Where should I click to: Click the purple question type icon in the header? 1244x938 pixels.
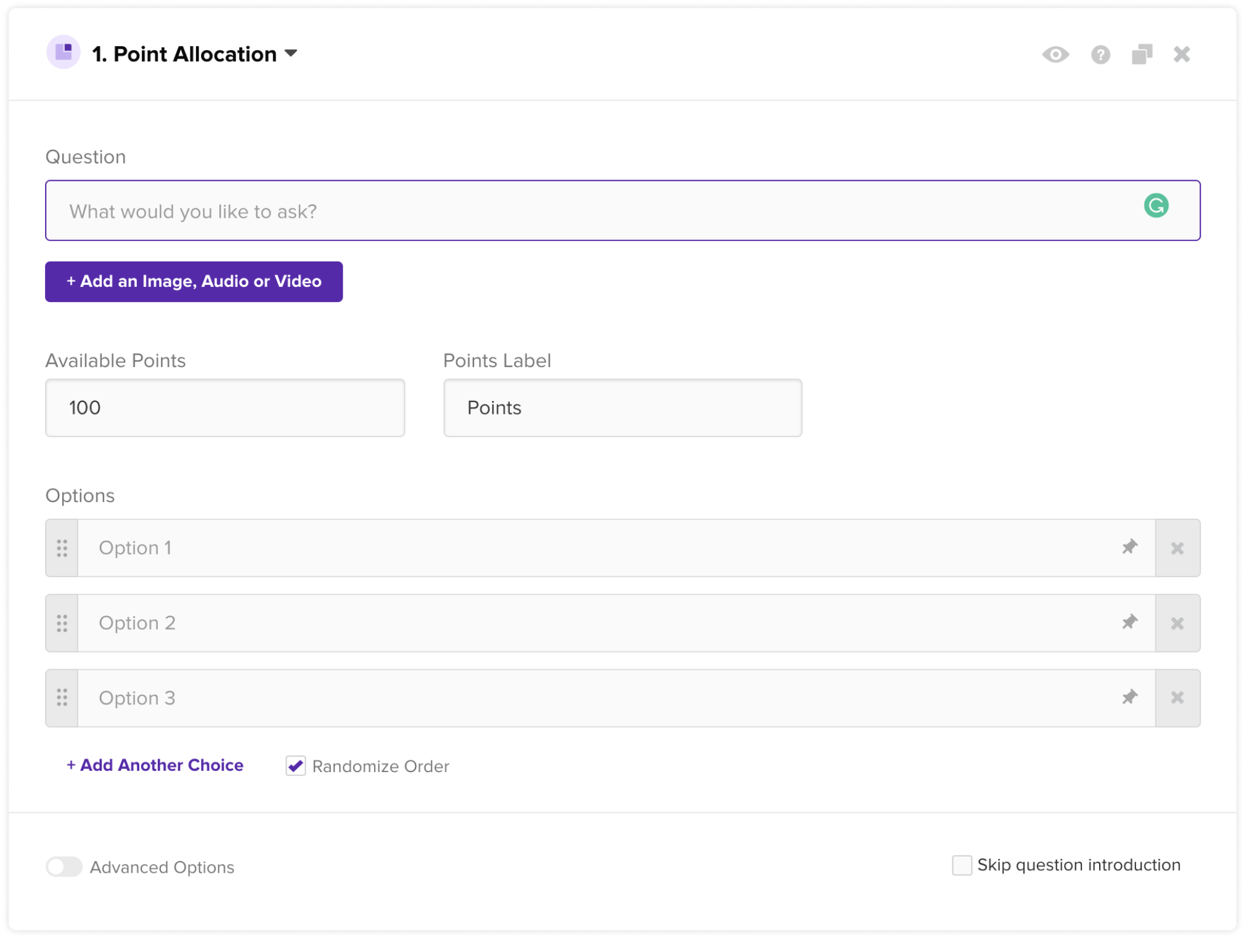coord(63,54)
